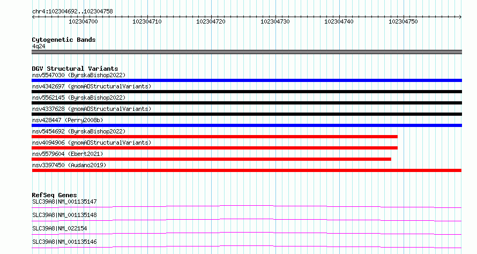Open variant label nsv5454692 (ByrskaBishop2022)
Viewport: 477px width, 254px height.
pyautogui.click(x=79, y=131)
